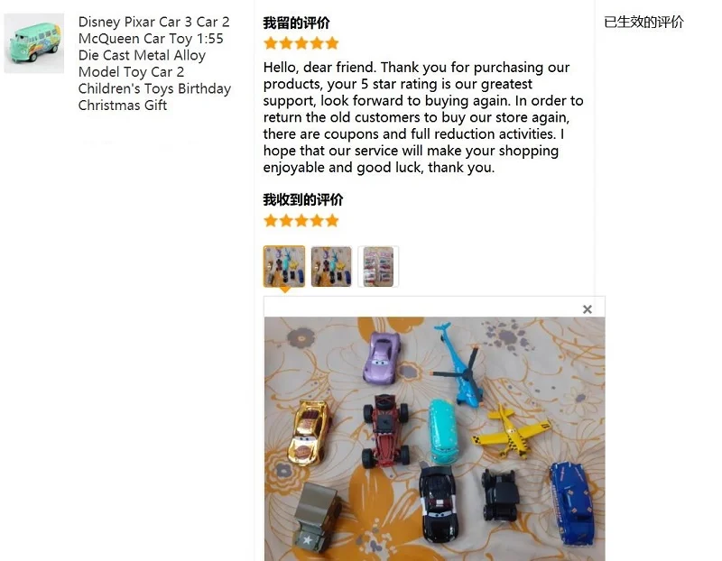Click the fifth star of my left review
The height and width of the screenshot is (561, 722).
tap(332, 43)
